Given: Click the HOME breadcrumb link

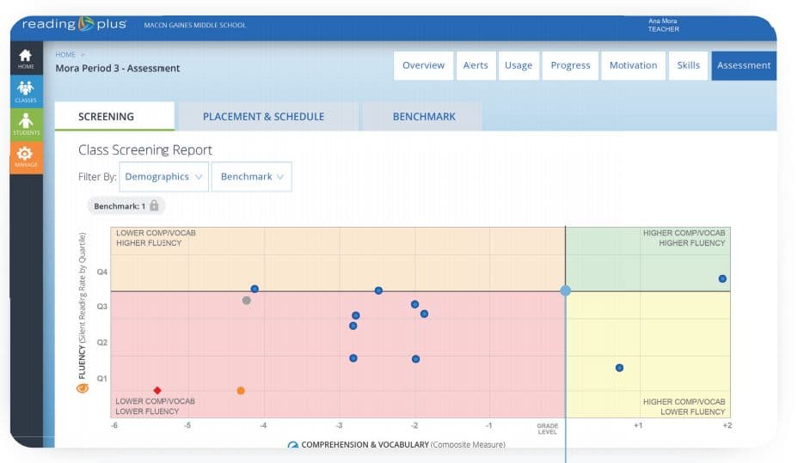Looking at the screenshot, I should [x=65, y=54].
